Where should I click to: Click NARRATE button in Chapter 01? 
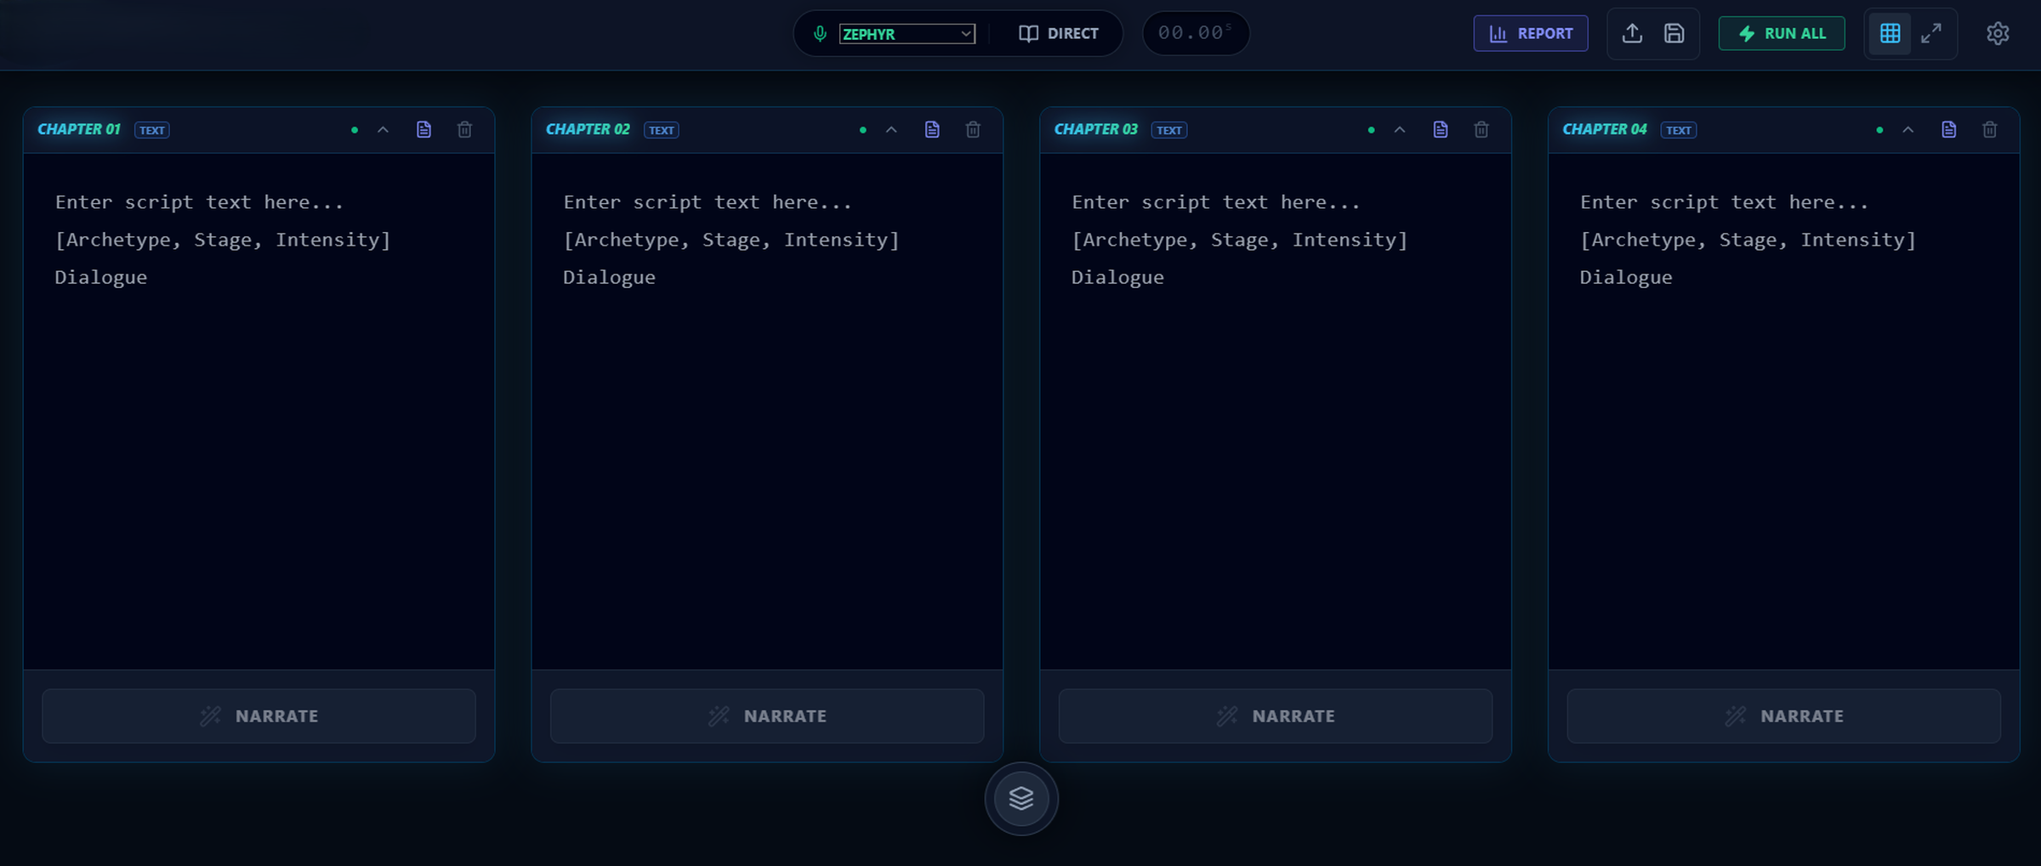pyautogui.click(x=259, y=716)
